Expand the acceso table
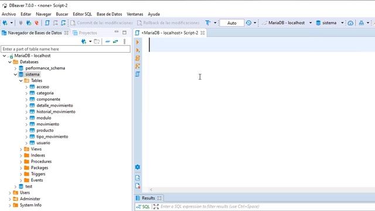This screenshot has height=211, width=375. (26, 87)
